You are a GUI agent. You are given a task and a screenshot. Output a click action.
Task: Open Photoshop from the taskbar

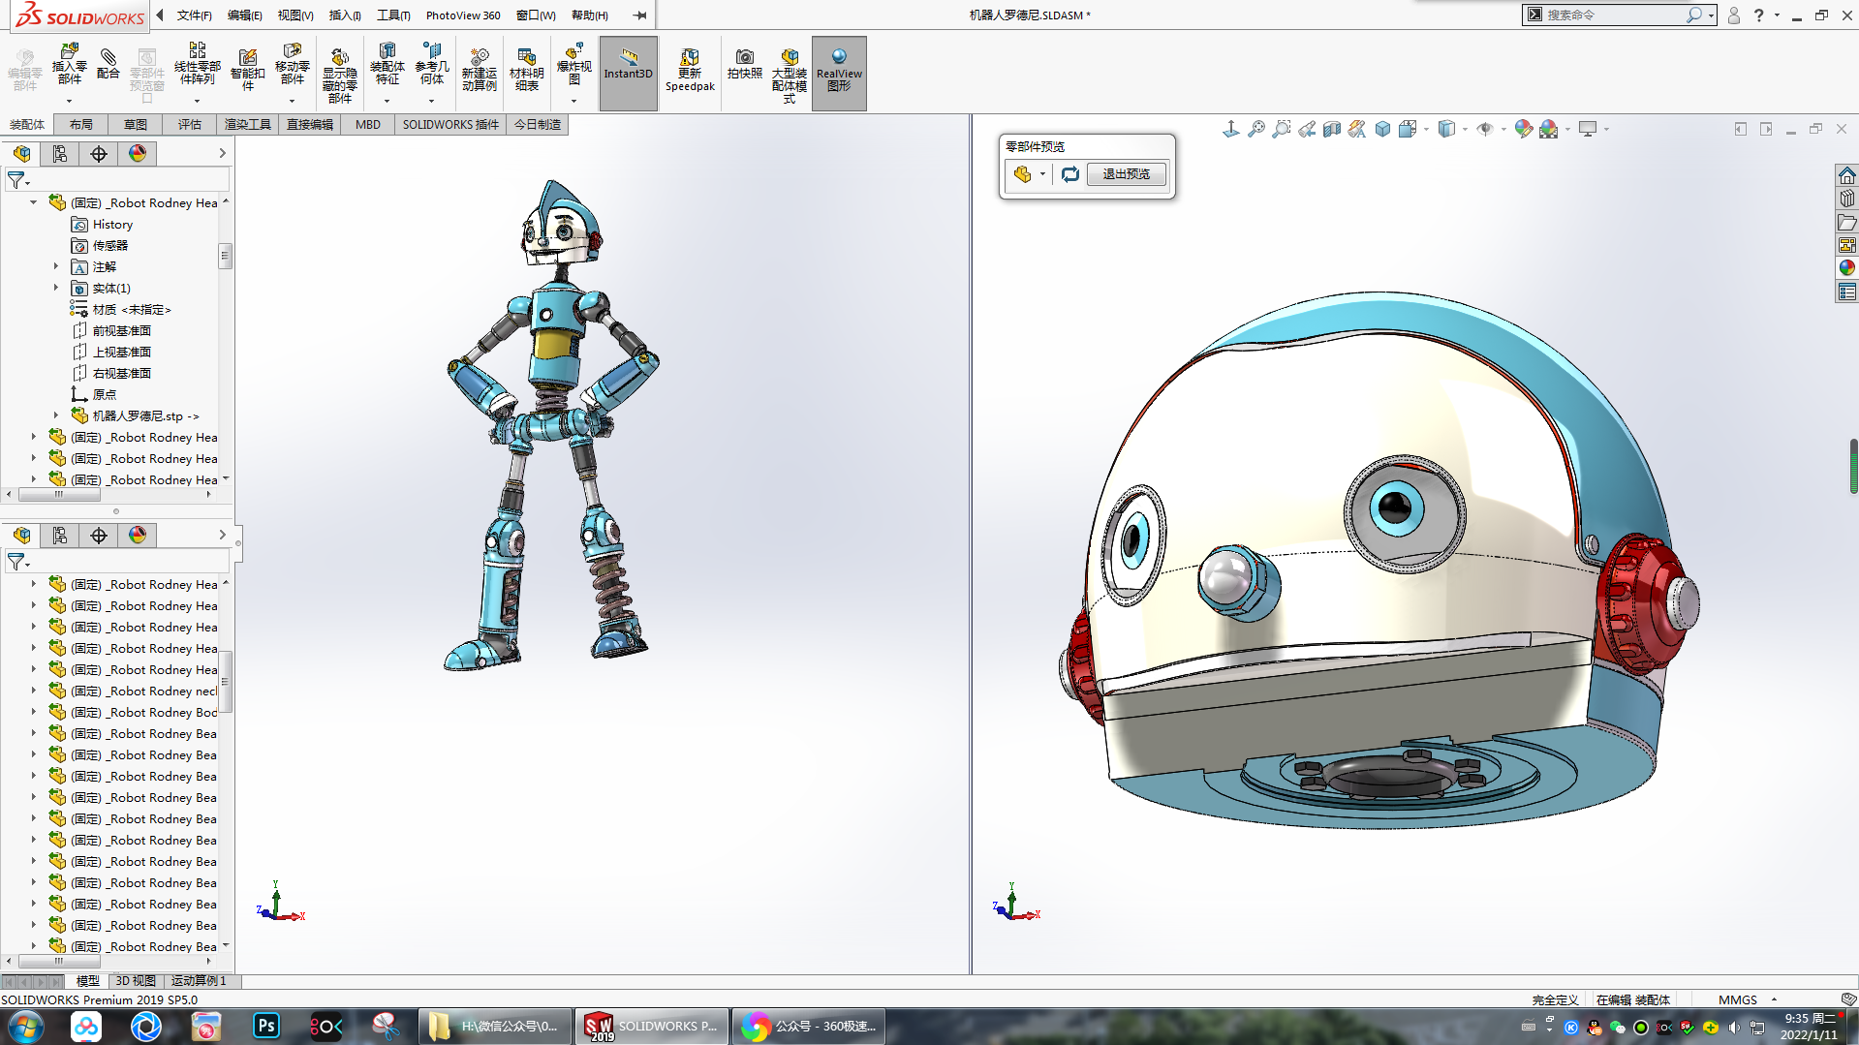click(x=266, y=1026)
